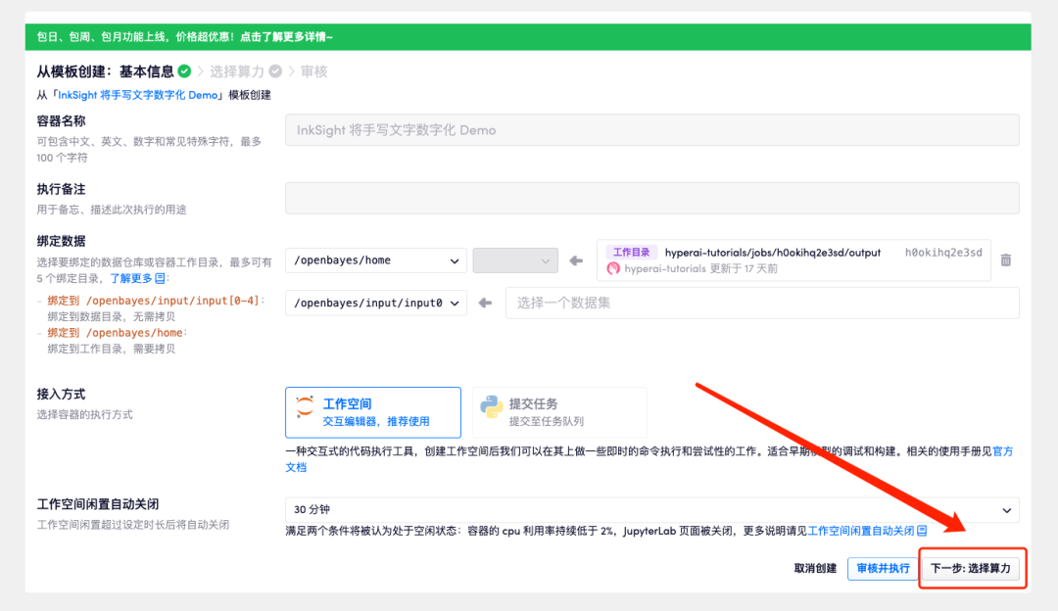The image size is (1058, 611).
Task: Click the 下一步: 选择算力 button
Action: click(970, 568)
